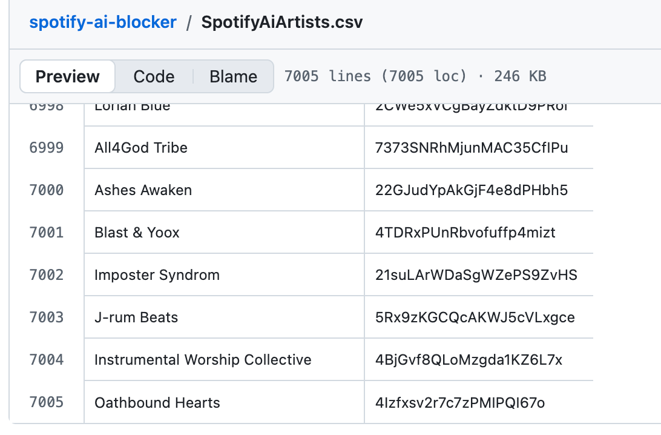Select the Ashes Awaken artist cell
661x435 pixels.
224,190
